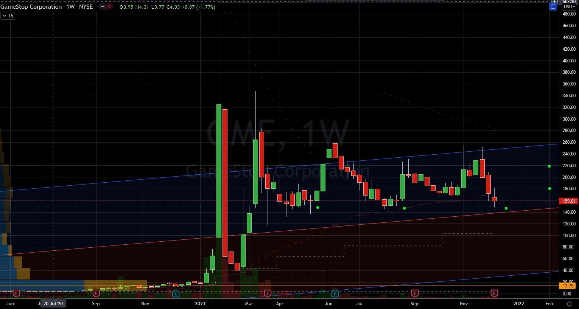Open the earnings marker near June 2020
The width and height of the screenshot is (579, 309).
16,293
